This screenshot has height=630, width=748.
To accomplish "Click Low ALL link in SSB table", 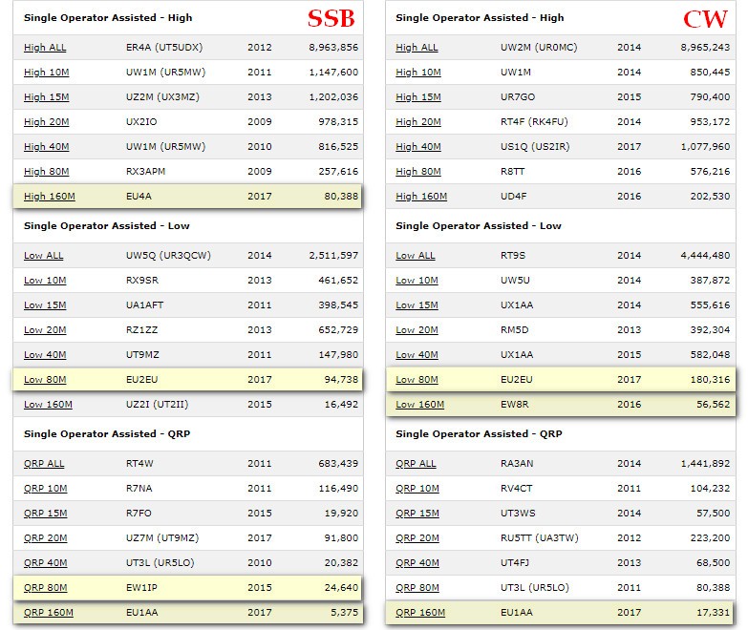I will [43, 256].
